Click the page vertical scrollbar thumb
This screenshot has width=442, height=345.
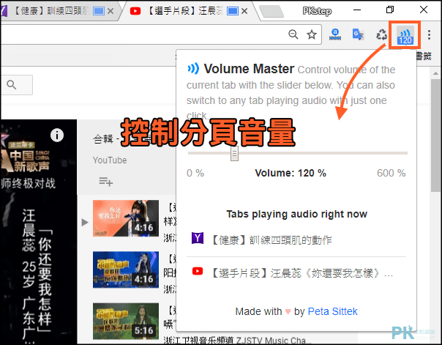click(x=436, y=136)
